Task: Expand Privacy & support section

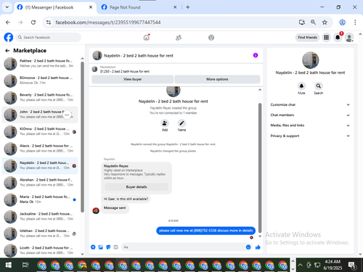Action: 310,136
